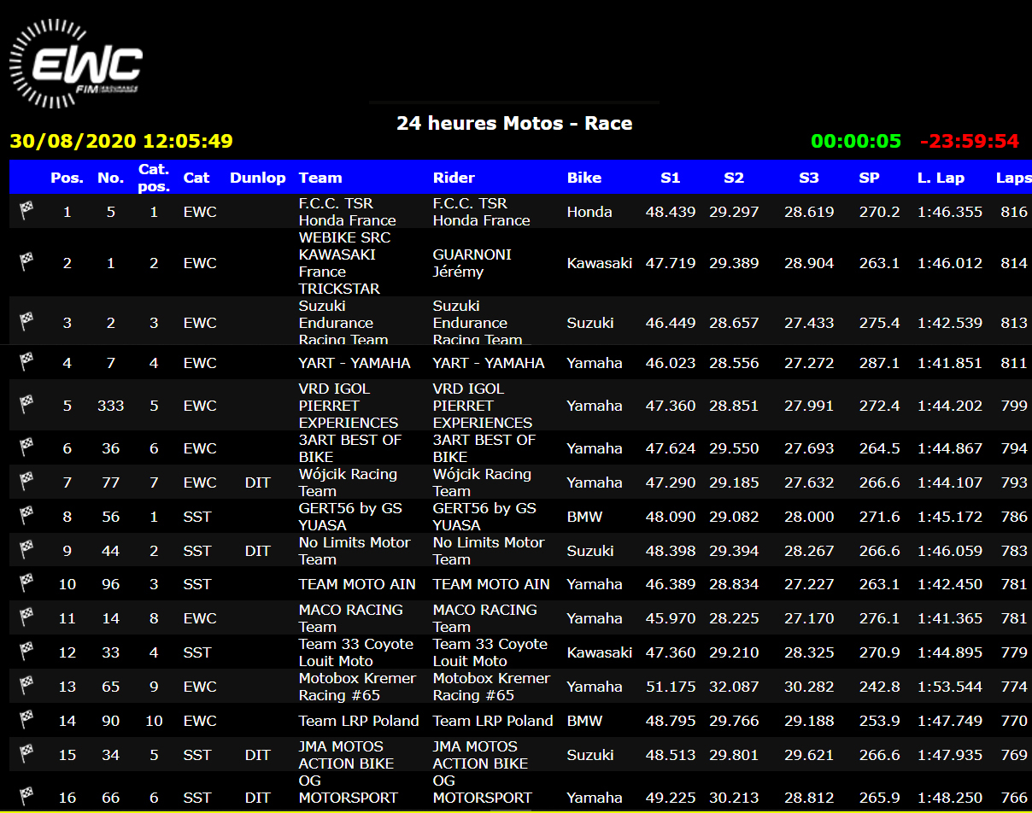
Task: Click checkered flag icon in OG MOTORSPORT row
Action: click(26, 797)
